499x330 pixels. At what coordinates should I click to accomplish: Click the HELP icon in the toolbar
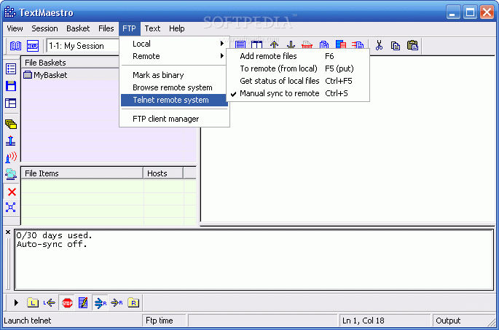tap(33, 46)
